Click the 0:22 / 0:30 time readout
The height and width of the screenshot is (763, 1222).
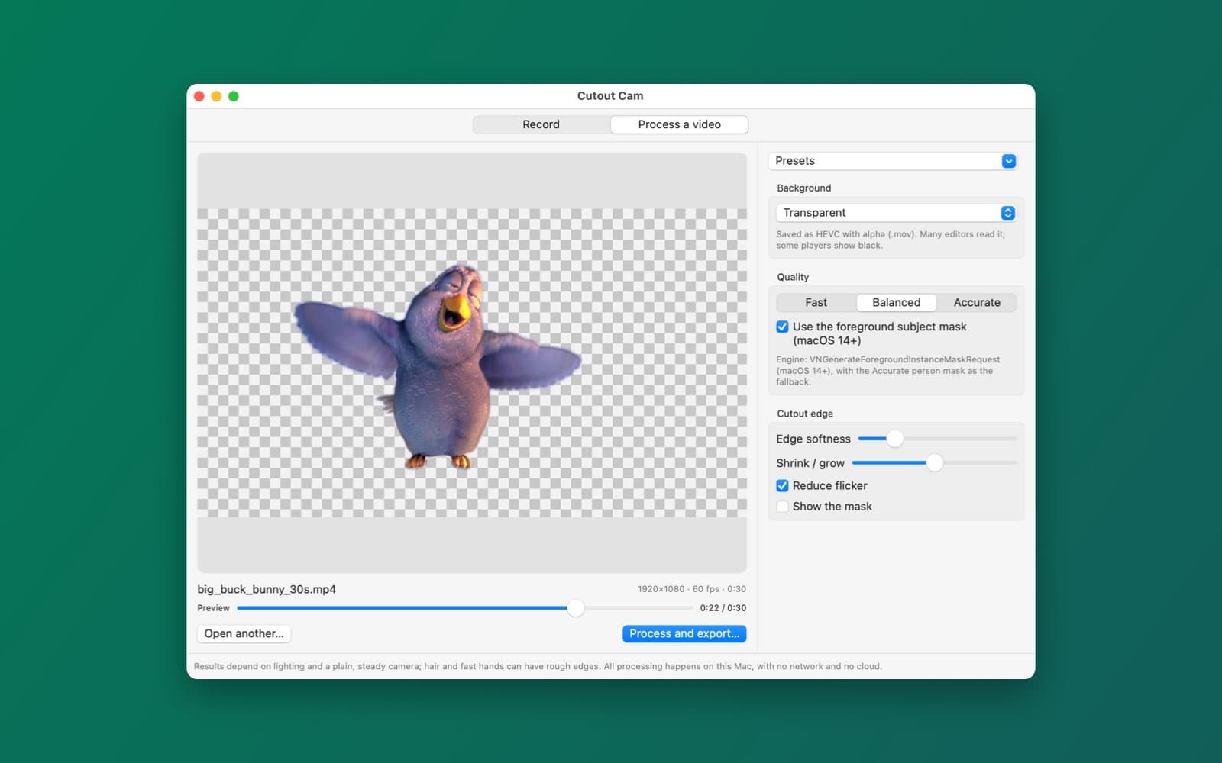click(x=723, y=608)
